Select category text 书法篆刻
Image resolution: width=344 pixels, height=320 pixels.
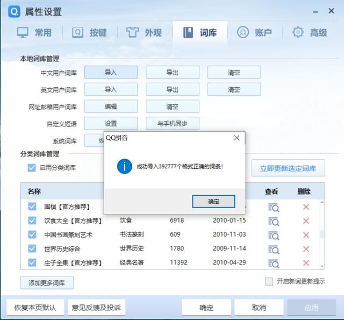coord(132,234)
